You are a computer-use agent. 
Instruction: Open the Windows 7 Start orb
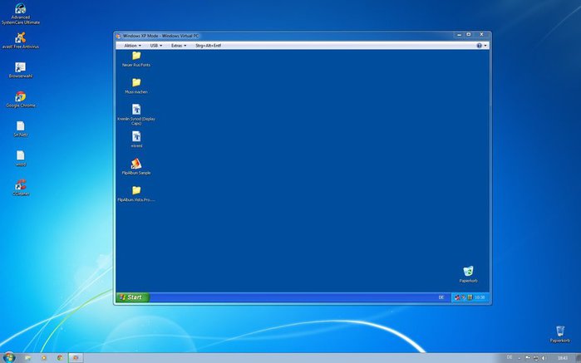pyautogui.click(x=8, y=357)
